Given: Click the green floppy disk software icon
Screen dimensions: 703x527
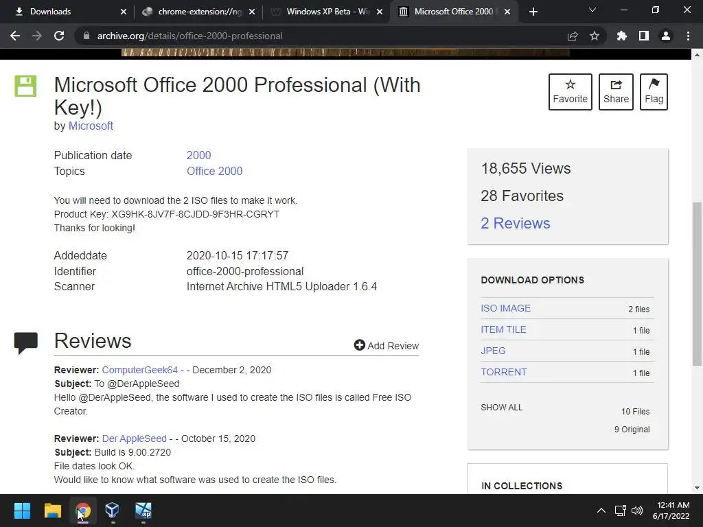Looking at the screenshot, I should coord(25,86).
